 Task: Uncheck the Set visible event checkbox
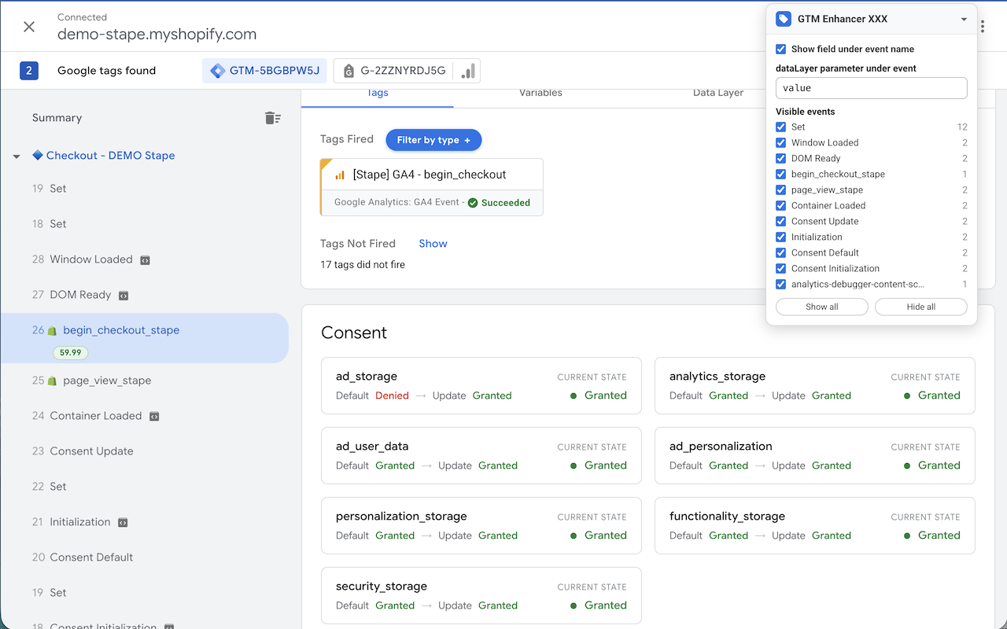(x=781, y=127)
